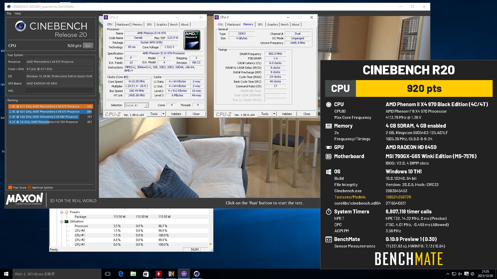This screenshot has width=497, height=279.
Task: Switch to BenchMate via its taskbar icon
Action: 171,274
